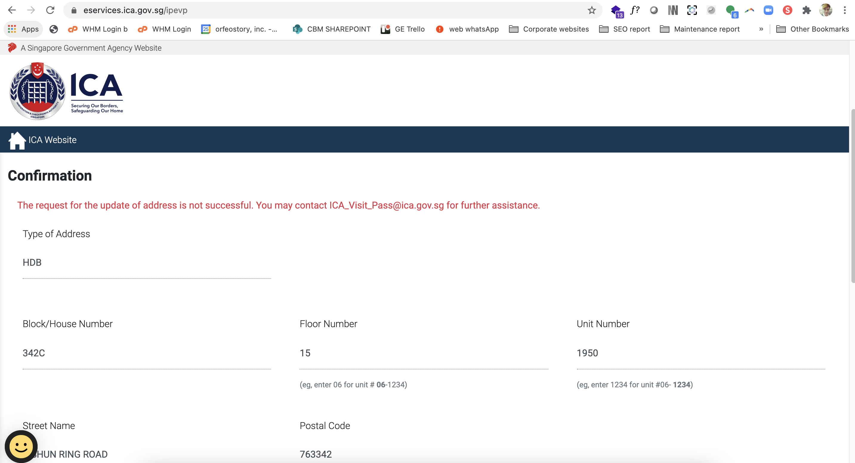Open the user profile avatar

point(825,10)
